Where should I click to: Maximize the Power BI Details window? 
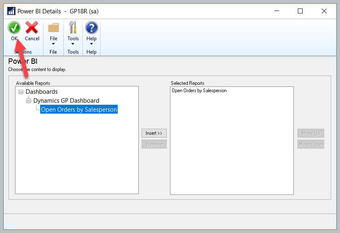300,11
